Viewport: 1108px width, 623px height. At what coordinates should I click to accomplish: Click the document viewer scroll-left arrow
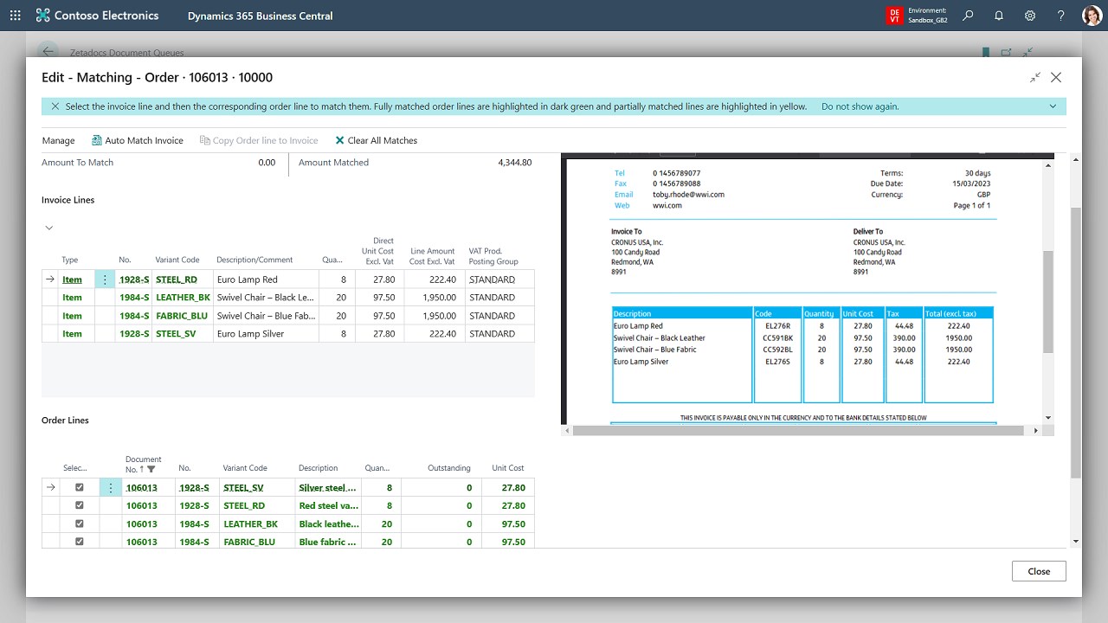click(x=567, y=430)
